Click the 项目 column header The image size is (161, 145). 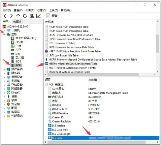48,80
